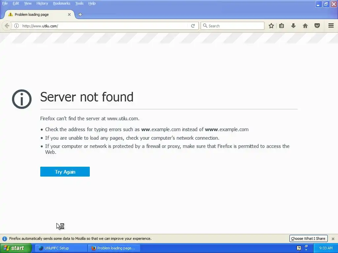
Task: Go to the Home page icon
Action: point(305,26)
